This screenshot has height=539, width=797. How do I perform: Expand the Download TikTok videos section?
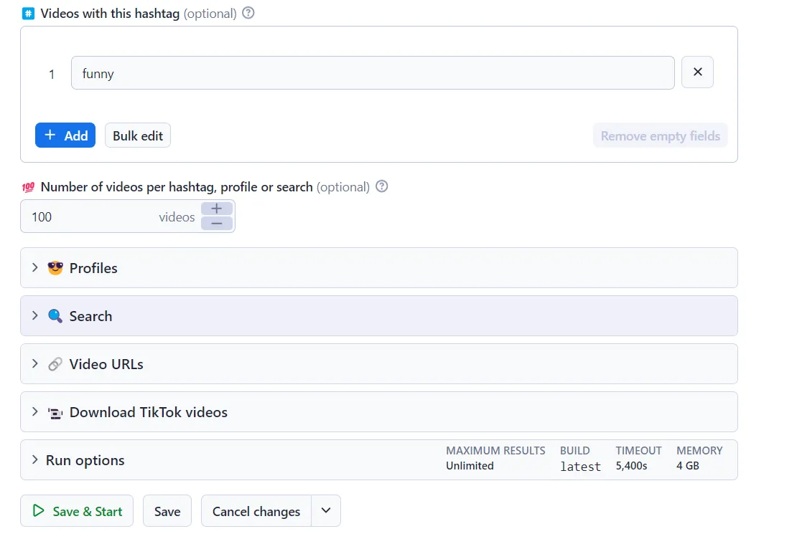click(34, 412)
